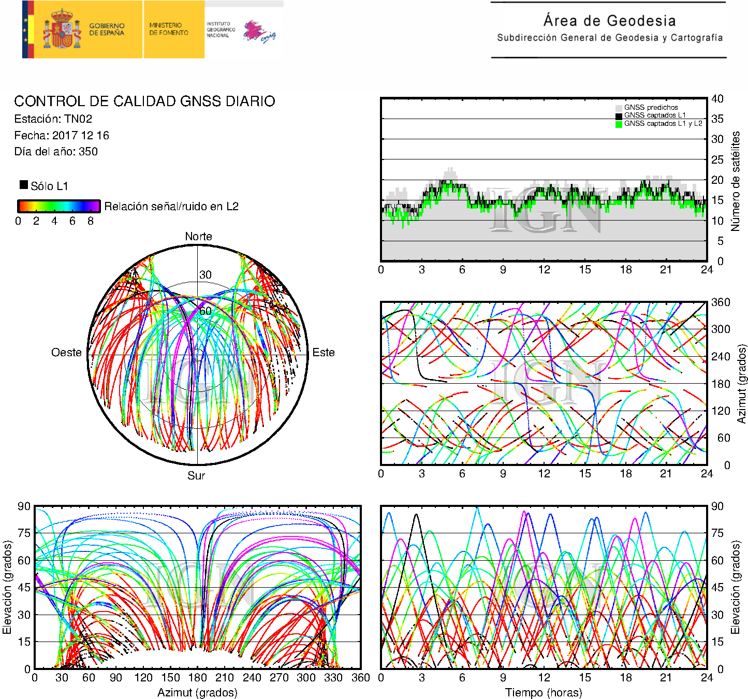Image resolution: width=748 pixels, height=699 pixels.
Task: Select the black GNSS captados L1 legend marker
Action: 619,115
